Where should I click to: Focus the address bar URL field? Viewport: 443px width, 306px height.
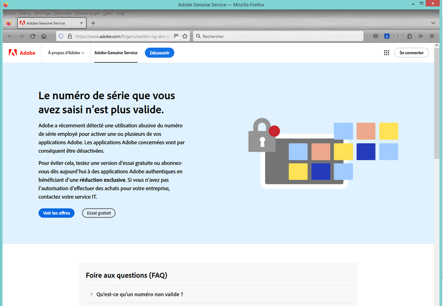(x=122, y=36)
